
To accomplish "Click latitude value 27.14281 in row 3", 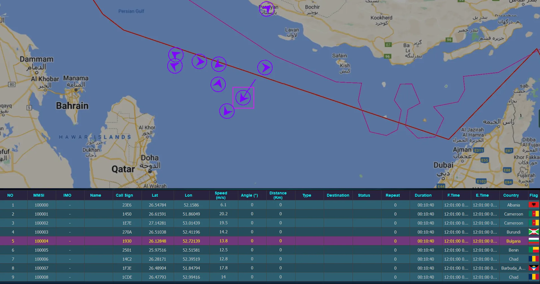I will 157,223.
